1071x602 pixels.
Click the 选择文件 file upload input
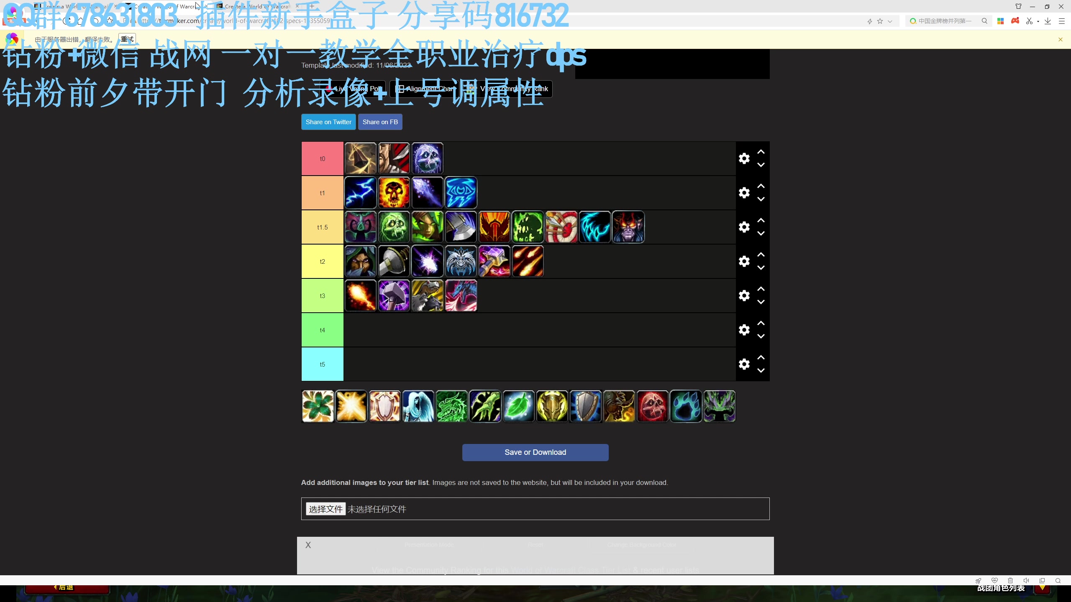[x=324, y=508]
